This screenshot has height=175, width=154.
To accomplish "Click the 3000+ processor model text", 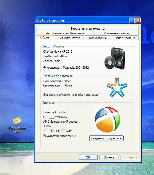I will [47, 126].
